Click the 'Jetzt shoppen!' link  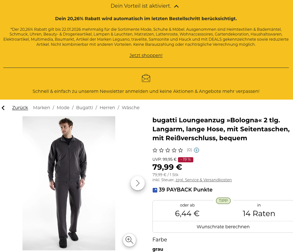(x=146, y=55)
